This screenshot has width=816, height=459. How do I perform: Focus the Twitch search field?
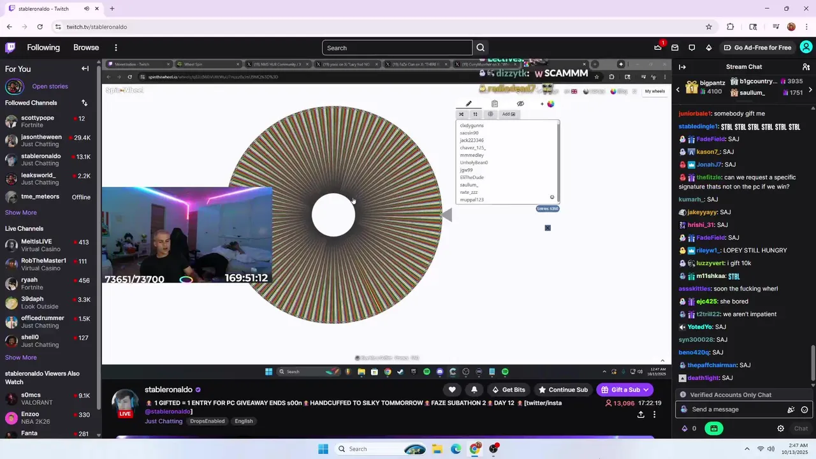point(397,48)
